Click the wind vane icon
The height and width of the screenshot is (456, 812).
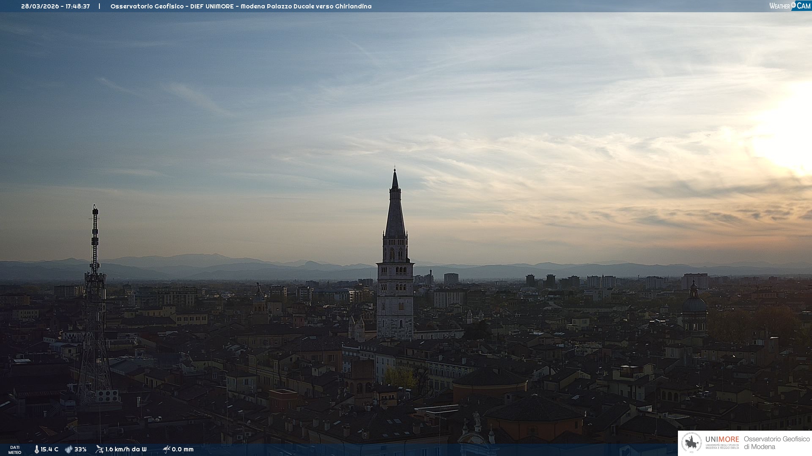[x=99, y=449]
